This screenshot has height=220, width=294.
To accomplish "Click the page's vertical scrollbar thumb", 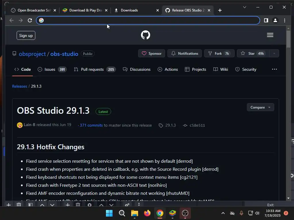I will pyautogui.click(x=288, y=39).
